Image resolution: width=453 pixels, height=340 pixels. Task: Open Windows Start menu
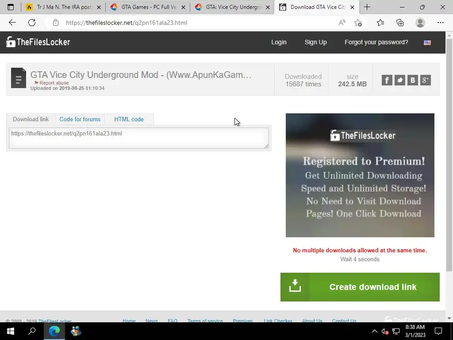pyautogui.click(x=11, y=331)
